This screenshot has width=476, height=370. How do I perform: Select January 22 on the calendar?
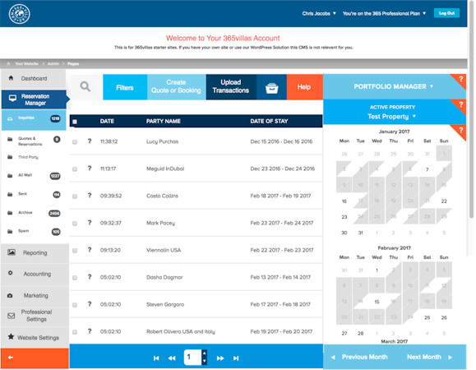tap(444, 201)
